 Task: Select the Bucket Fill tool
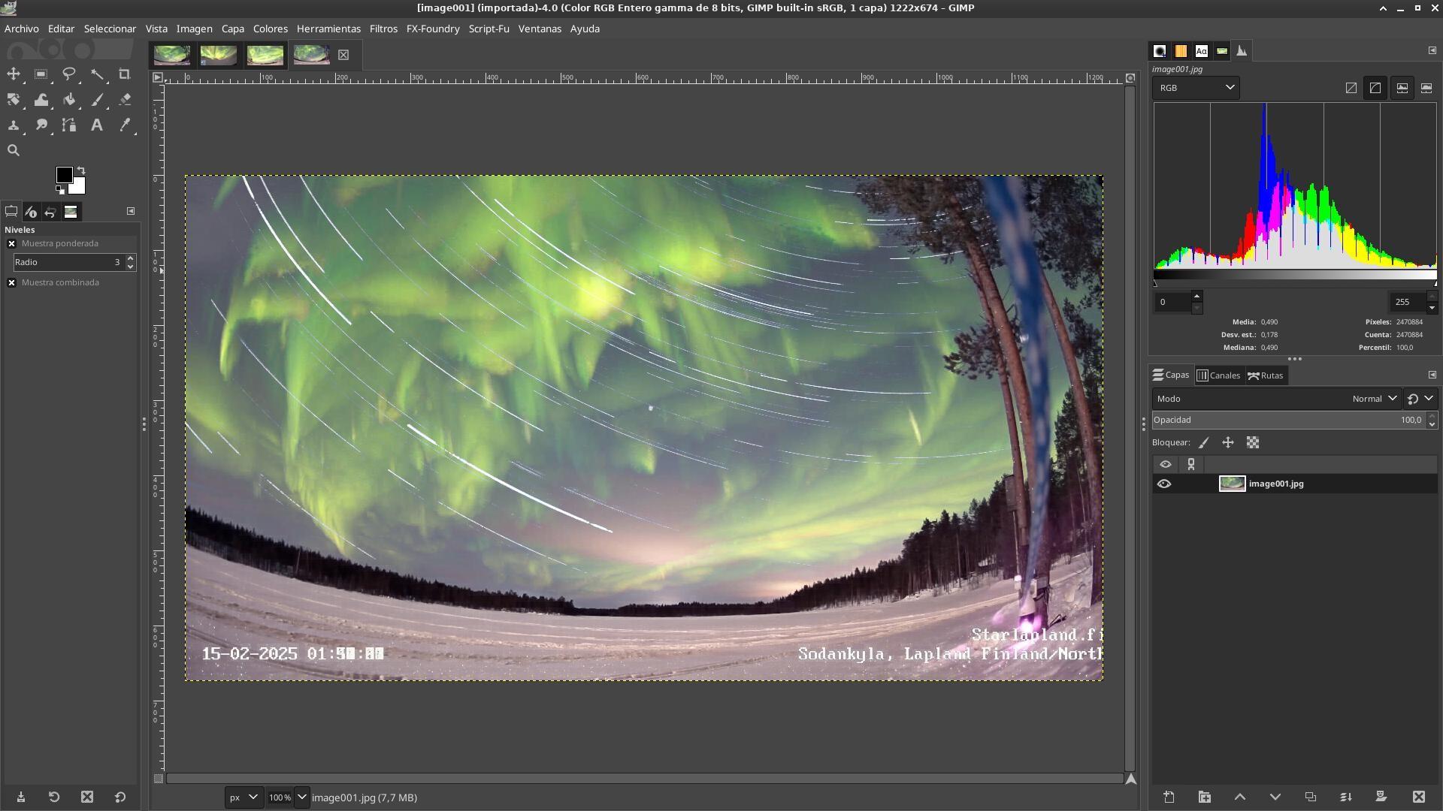(69, 100)
